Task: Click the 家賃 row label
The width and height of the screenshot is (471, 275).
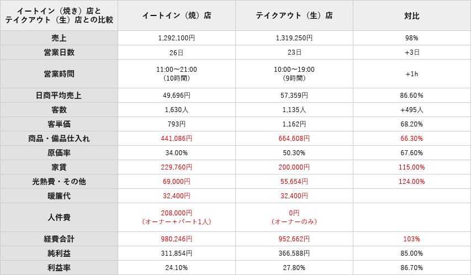Action: (59, 167)
